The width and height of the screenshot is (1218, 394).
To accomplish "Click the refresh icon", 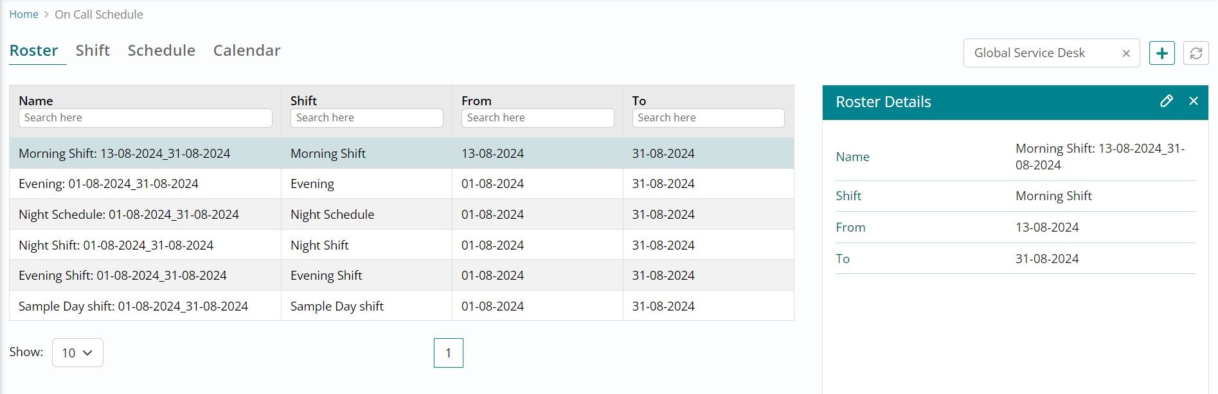I will click(x=1196, y=53).
